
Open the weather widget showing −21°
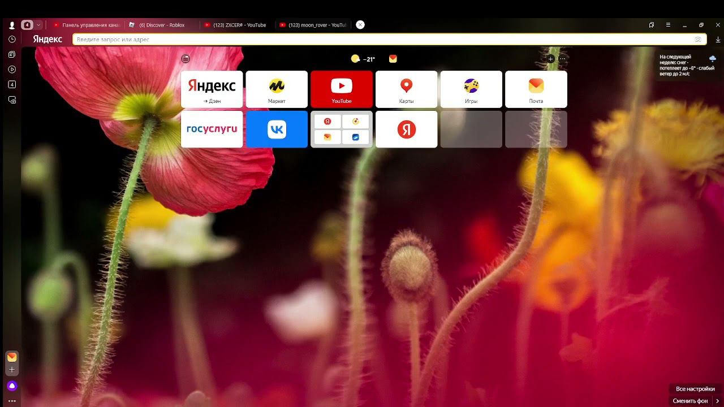(363, 59)
